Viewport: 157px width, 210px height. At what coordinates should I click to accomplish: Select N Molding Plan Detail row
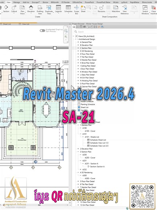click(x=89, y=81)
